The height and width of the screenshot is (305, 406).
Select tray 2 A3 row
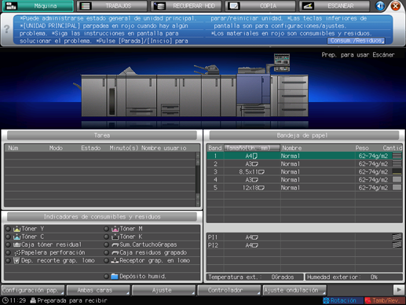click(x=304, y=164)
